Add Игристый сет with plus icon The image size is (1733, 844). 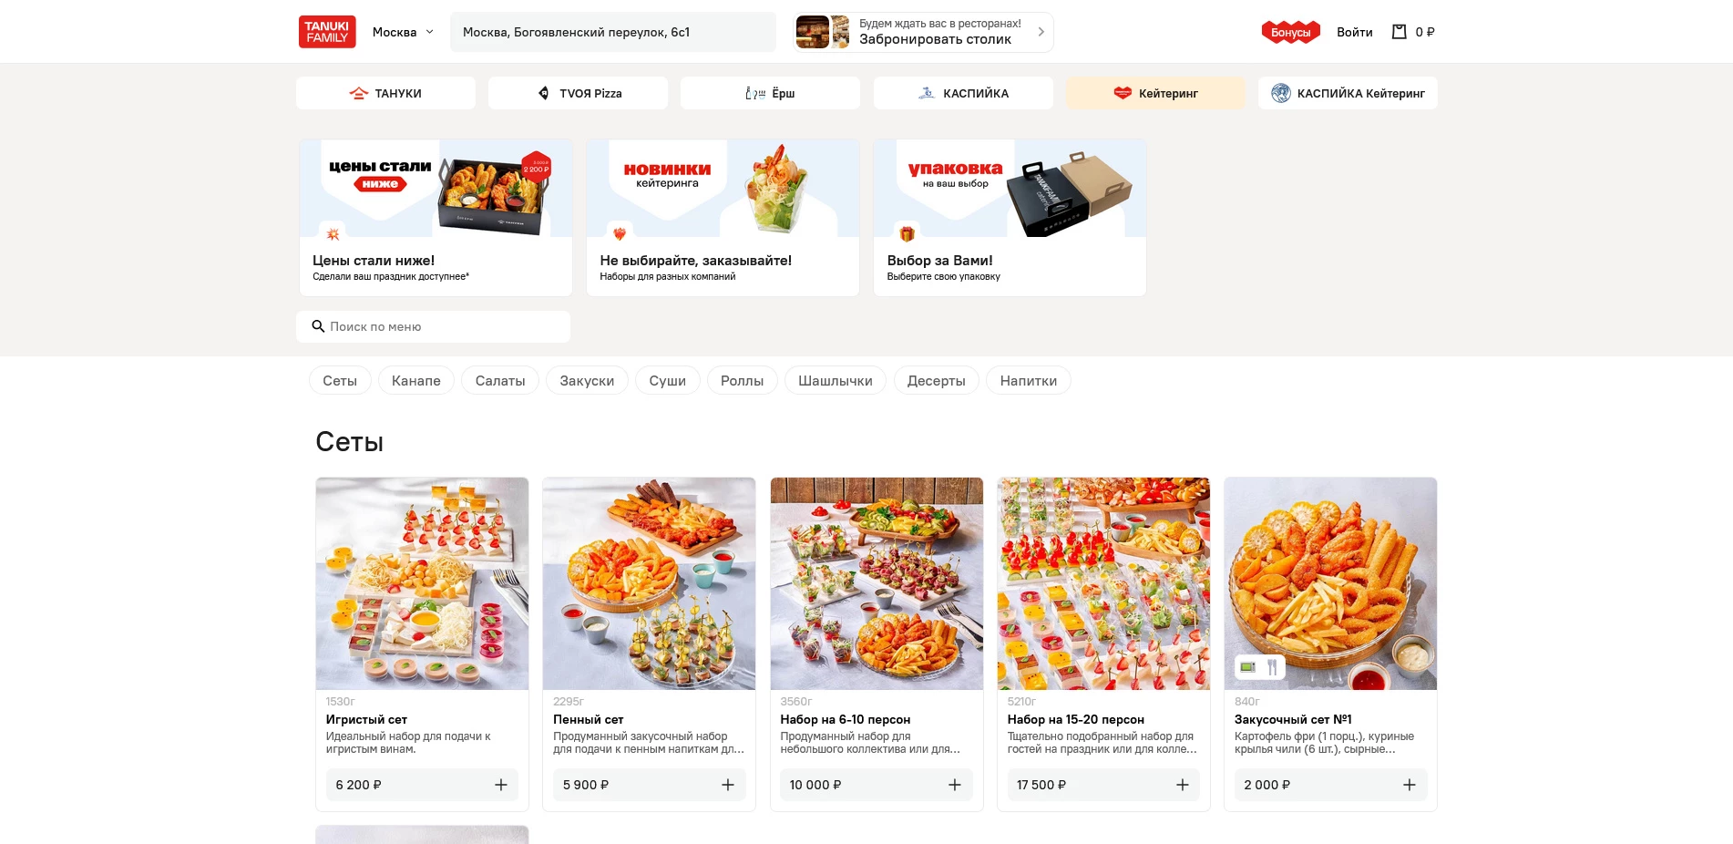pos(501,785)
